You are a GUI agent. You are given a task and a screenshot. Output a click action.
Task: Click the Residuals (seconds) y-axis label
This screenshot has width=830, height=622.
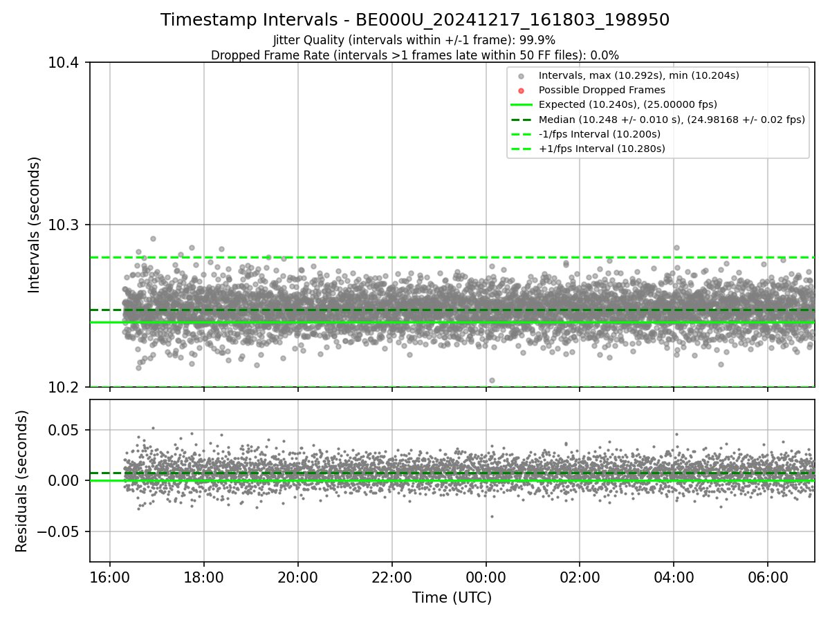[x=22, y=481]
